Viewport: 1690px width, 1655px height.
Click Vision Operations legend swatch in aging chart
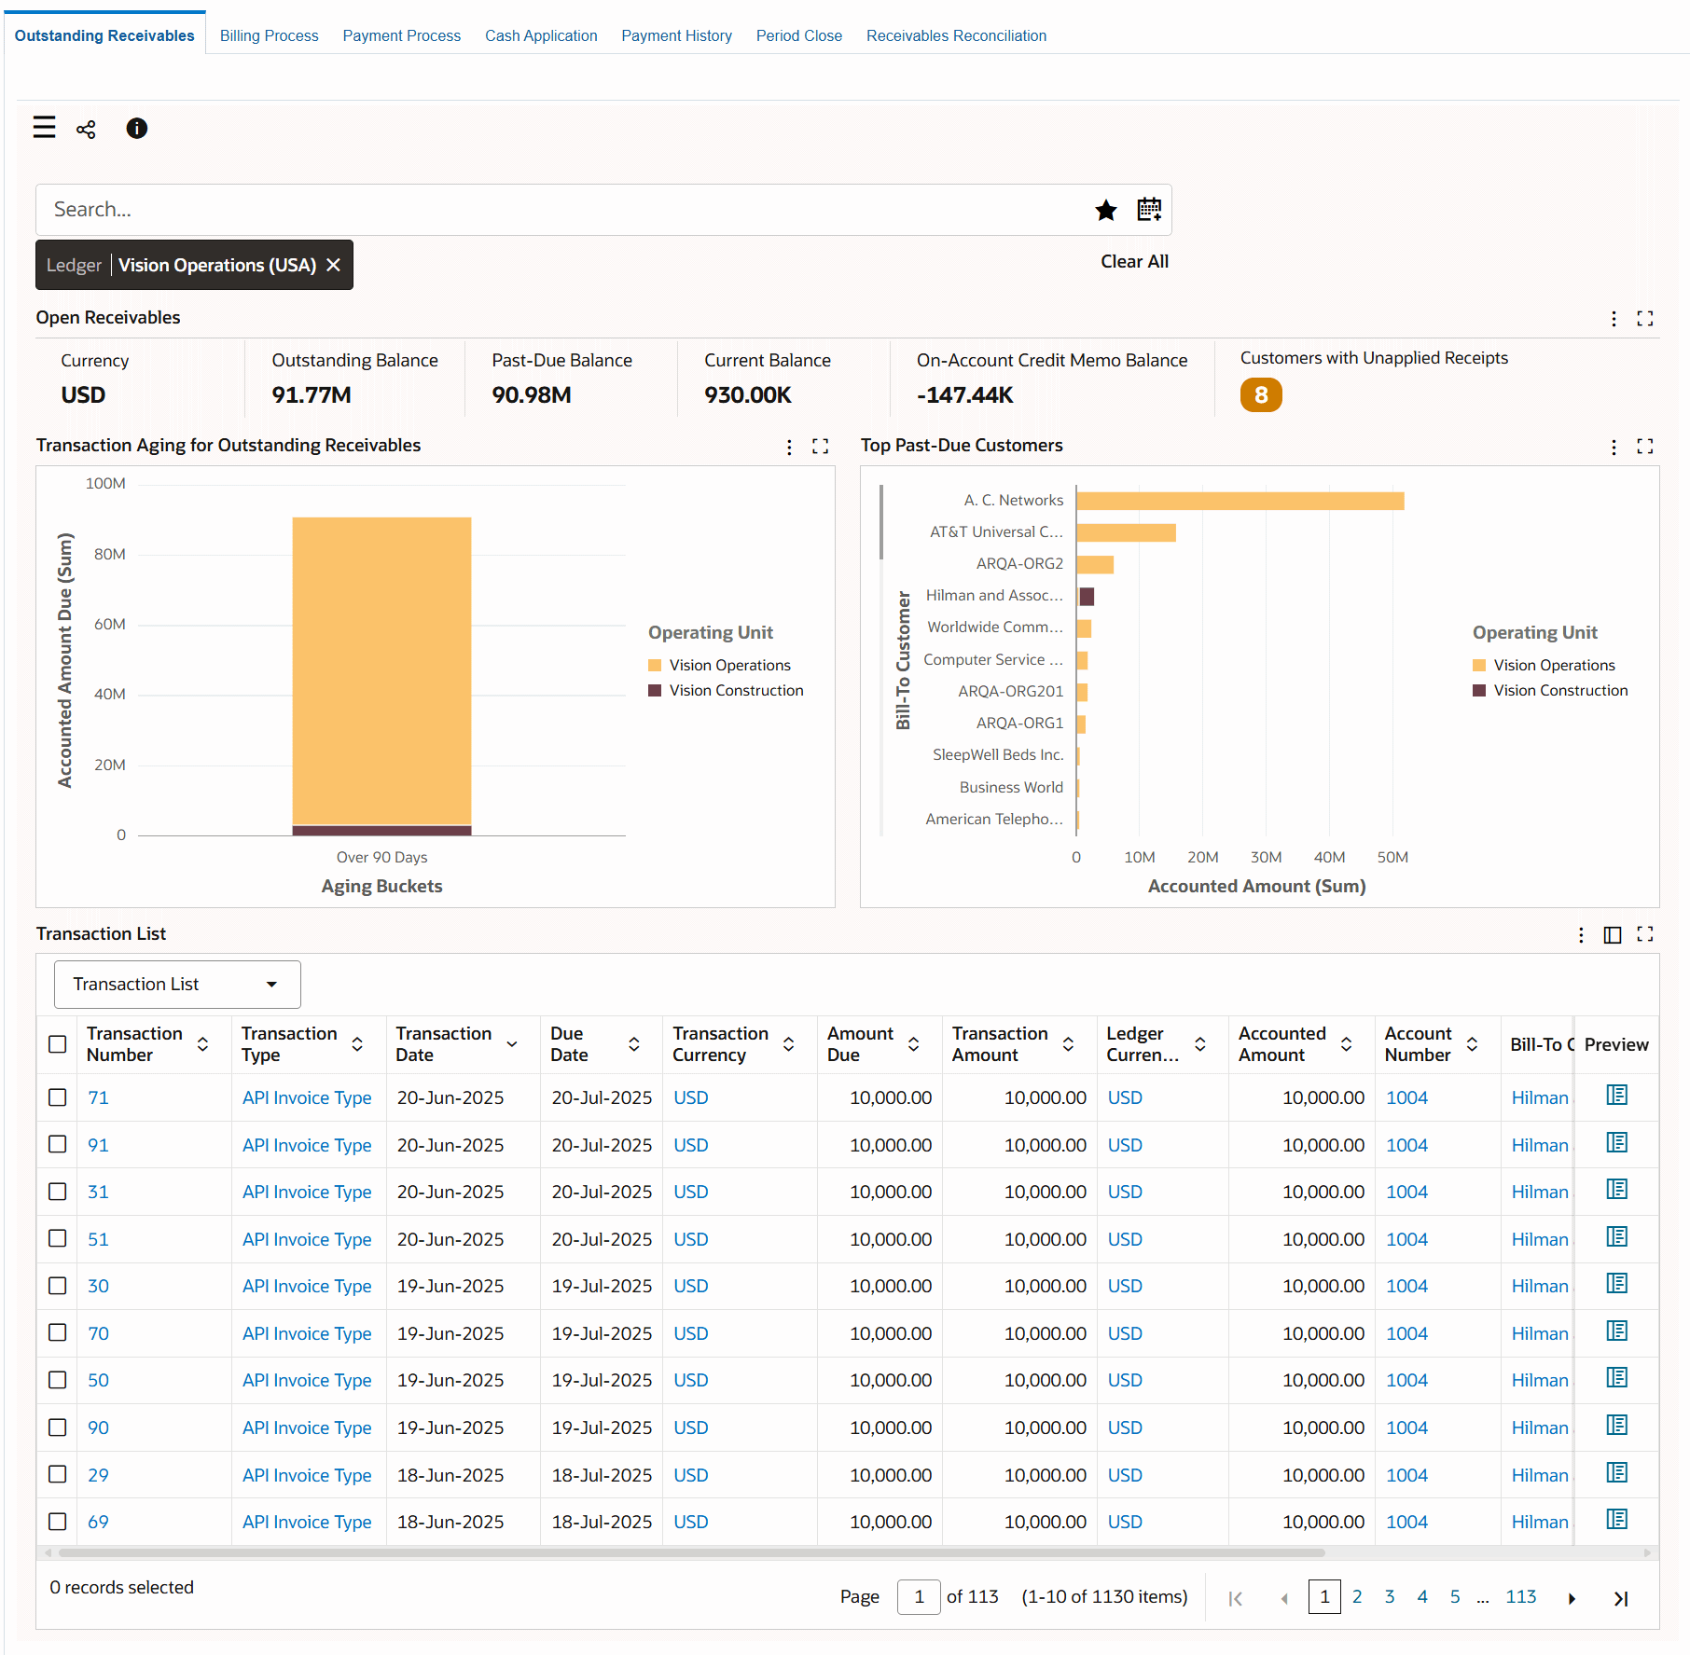point(655,666)
